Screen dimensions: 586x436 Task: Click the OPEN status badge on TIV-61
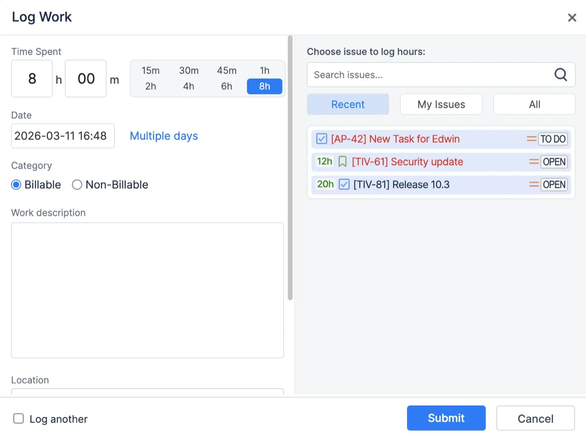[x=554, y=161]
